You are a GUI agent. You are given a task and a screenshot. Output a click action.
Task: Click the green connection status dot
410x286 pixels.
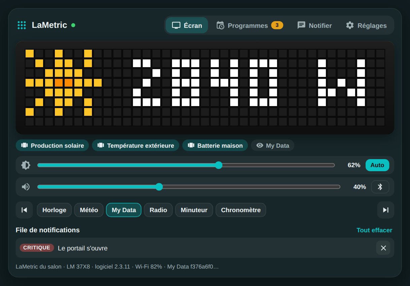pos(73,25)
